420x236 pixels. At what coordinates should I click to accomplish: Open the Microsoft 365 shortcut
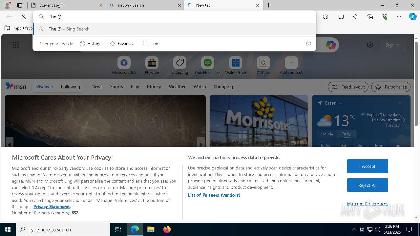click(x=124, y=66)
